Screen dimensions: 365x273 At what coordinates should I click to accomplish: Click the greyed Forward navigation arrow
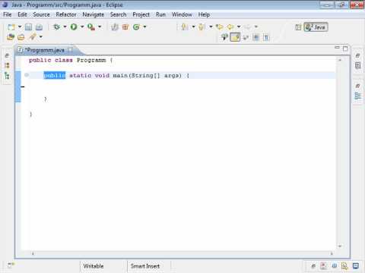point(248,27)
